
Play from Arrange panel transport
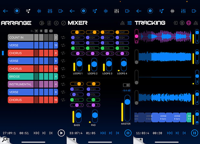[61, 133]
